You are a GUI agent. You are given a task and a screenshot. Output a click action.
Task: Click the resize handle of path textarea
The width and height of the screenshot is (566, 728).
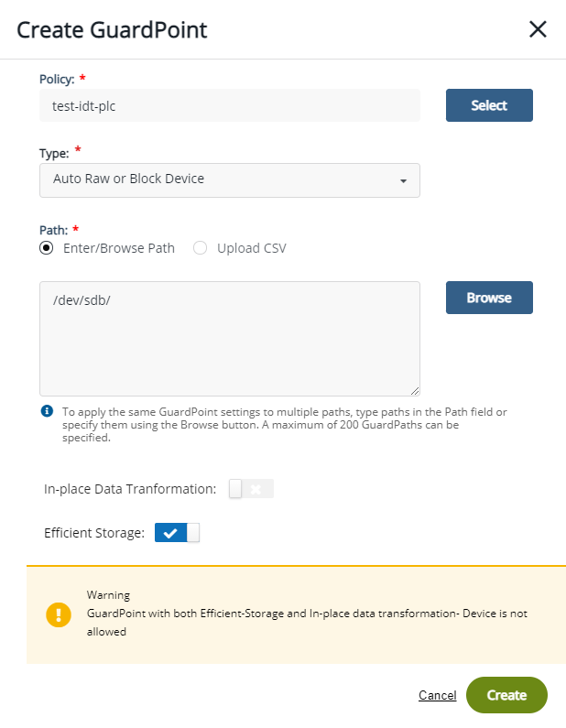click(415, 391)
